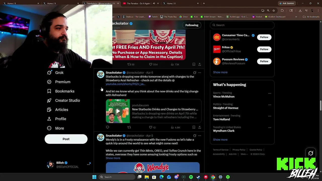Share the Free Fries and Frosty post

(x=199, y=64)
